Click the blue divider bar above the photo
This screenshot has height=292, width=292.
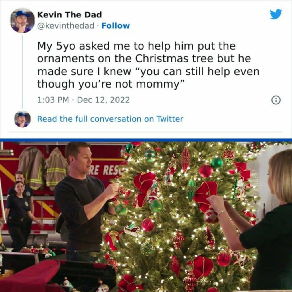click(146, 140)
